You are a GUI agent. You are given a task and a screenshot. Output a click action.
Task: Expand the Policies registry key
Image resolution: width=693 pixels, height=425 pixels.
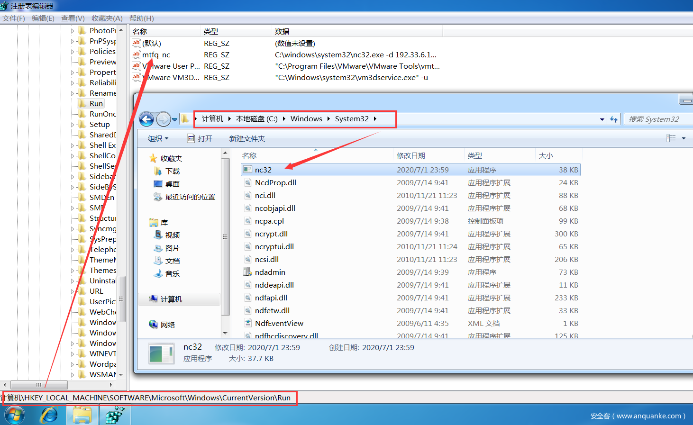tap(73, 52)
